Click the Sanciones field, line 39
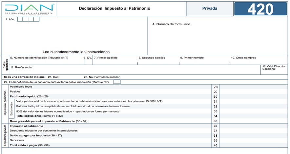 coord(253,141)
